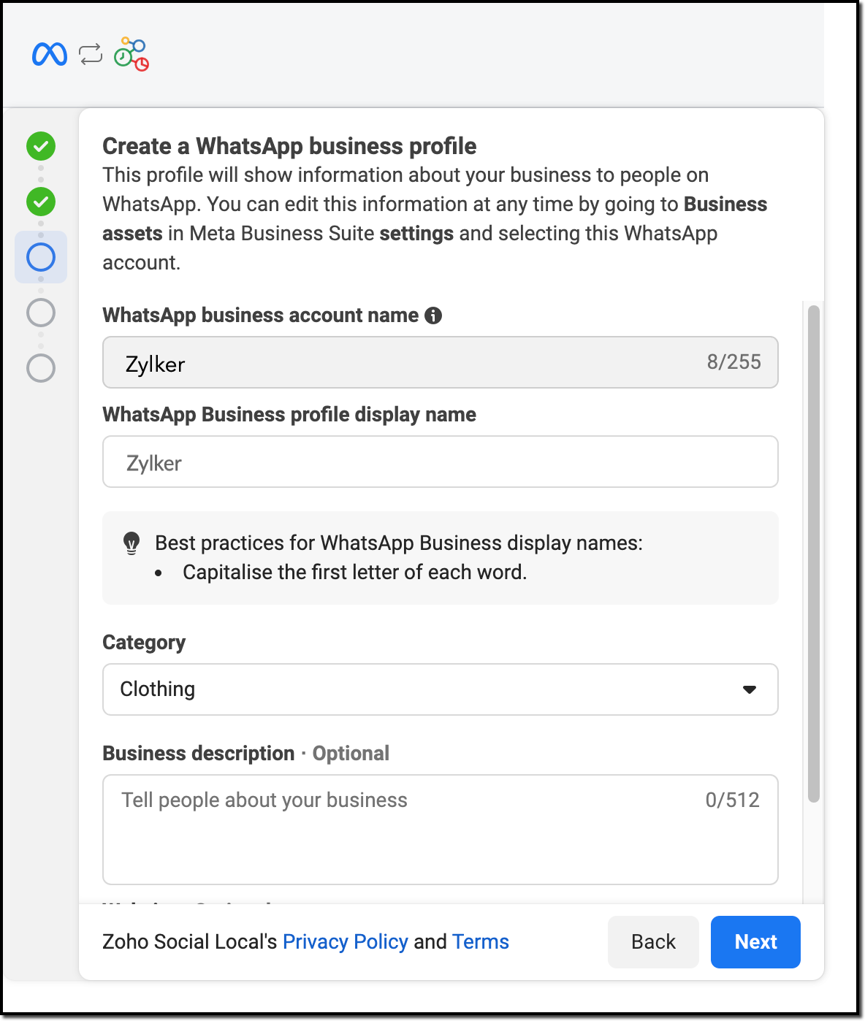Click the WhatsApp business account name field
Screen dimensions: 865x1021
pos(409,363)
